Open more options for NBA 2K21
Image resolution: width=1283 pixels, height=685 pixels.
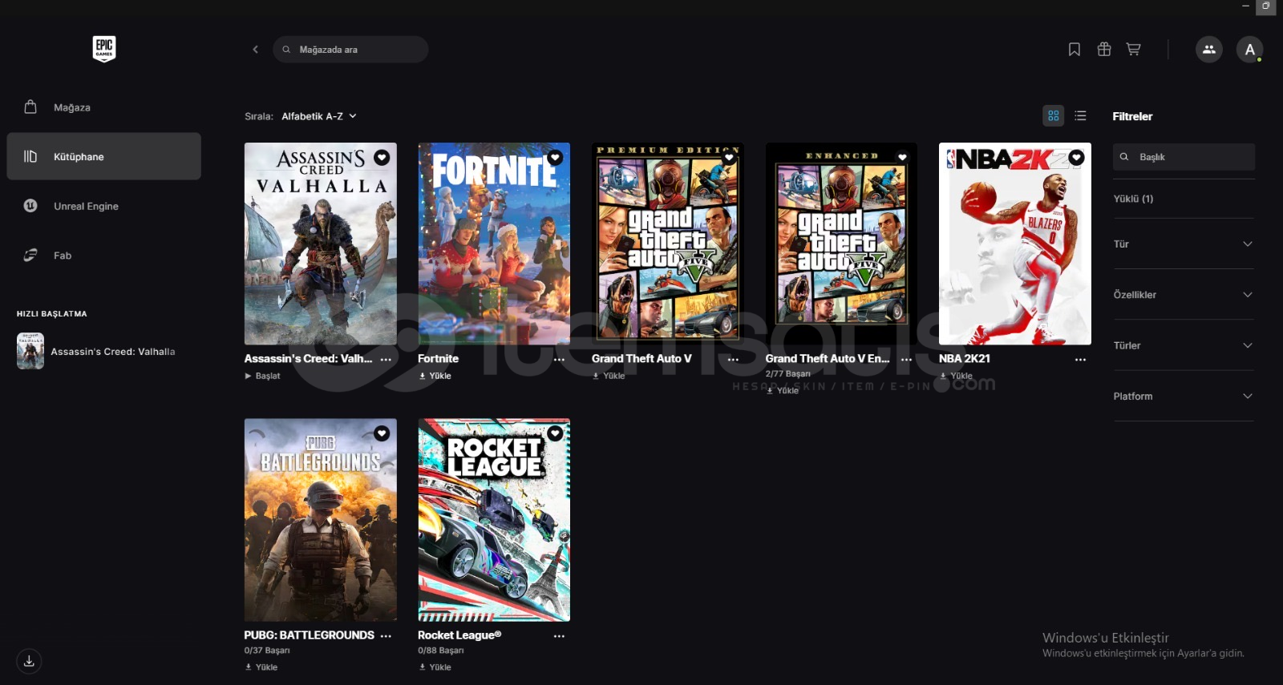(1080, 360)
